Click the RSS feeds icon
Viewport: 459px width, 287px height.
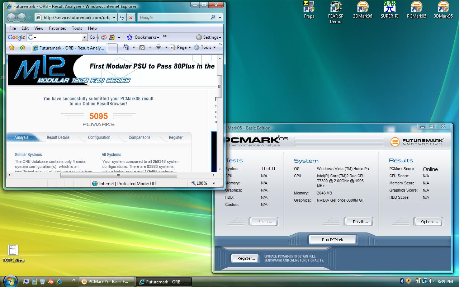(x=142, y=47)
